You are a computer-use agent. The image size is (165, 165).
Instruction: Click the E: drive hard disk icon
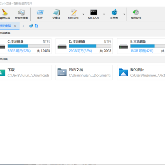click(123, 46)
